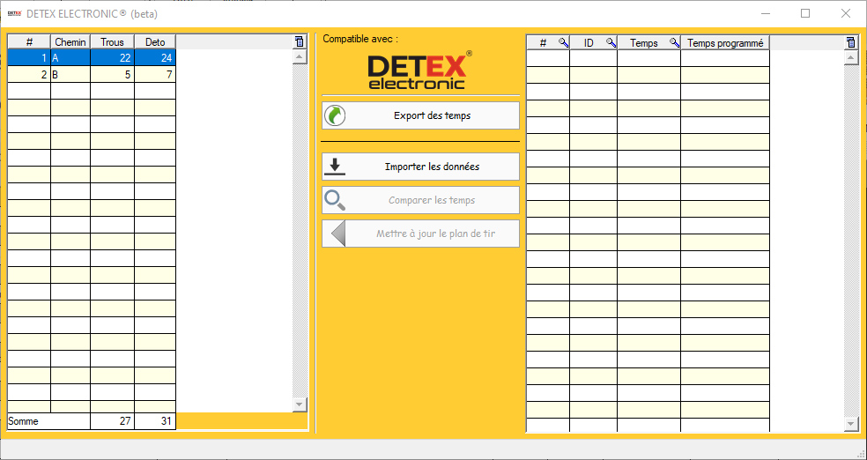
Task: Click the search icon in Temps column header
Action: pyautogui.click(x=674, y=42)
